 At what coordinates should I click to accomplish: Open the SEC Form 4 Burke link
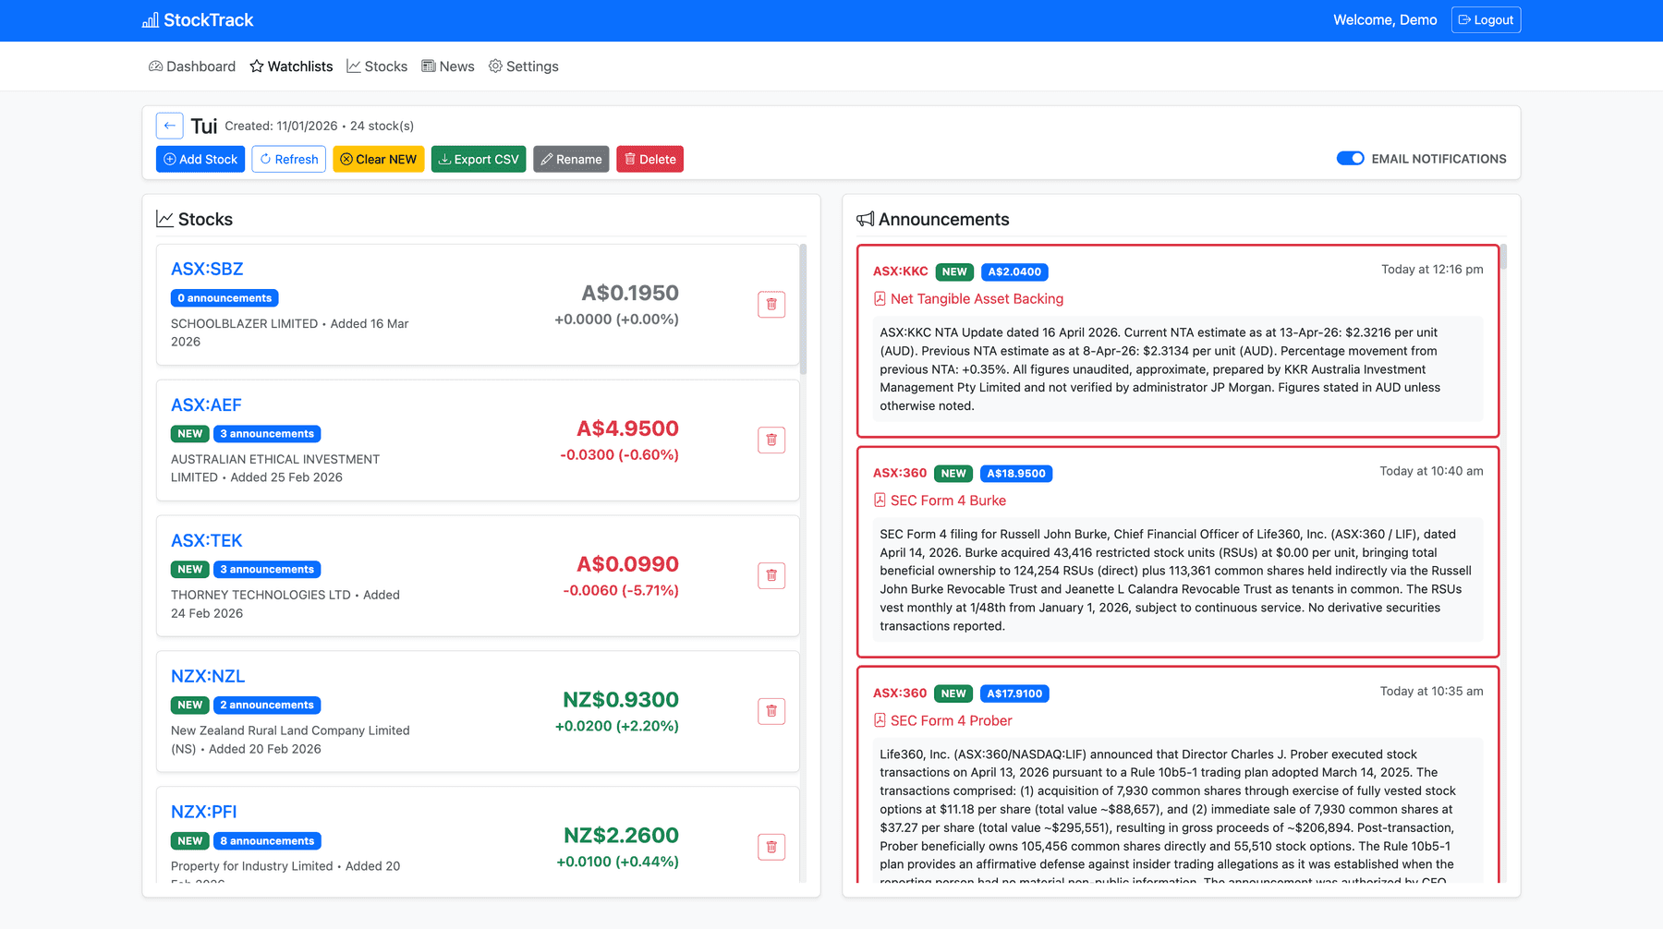948,501
